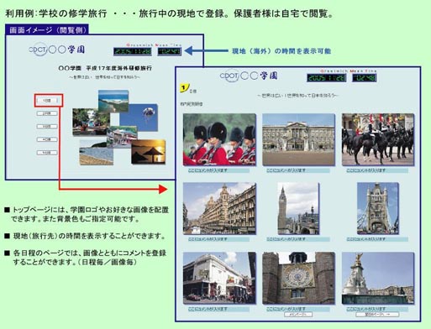Click Greenwich Mean Time label on day page

(x=349, y=71)
